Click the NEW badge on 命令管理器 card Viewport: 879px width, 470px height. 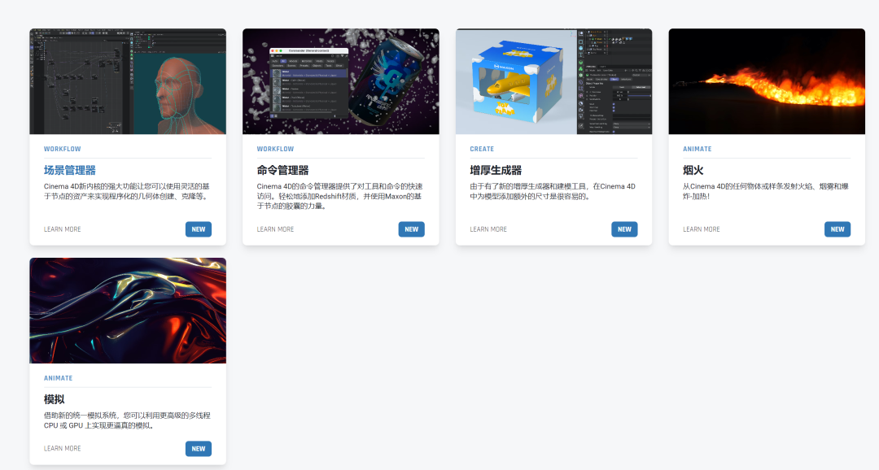(412, 229)
